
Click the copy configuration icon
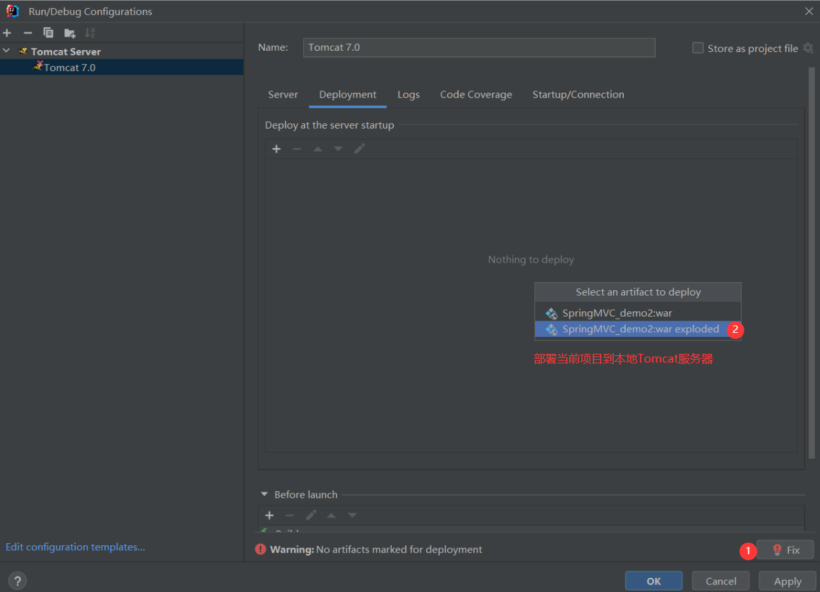tap(48, 33)
